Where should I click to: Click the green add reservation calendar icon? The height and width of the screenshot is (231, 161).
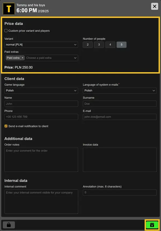(152, 225)
